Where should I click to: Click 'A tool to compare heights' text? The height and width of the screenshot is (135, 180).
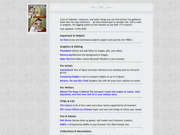click(102, 77)
